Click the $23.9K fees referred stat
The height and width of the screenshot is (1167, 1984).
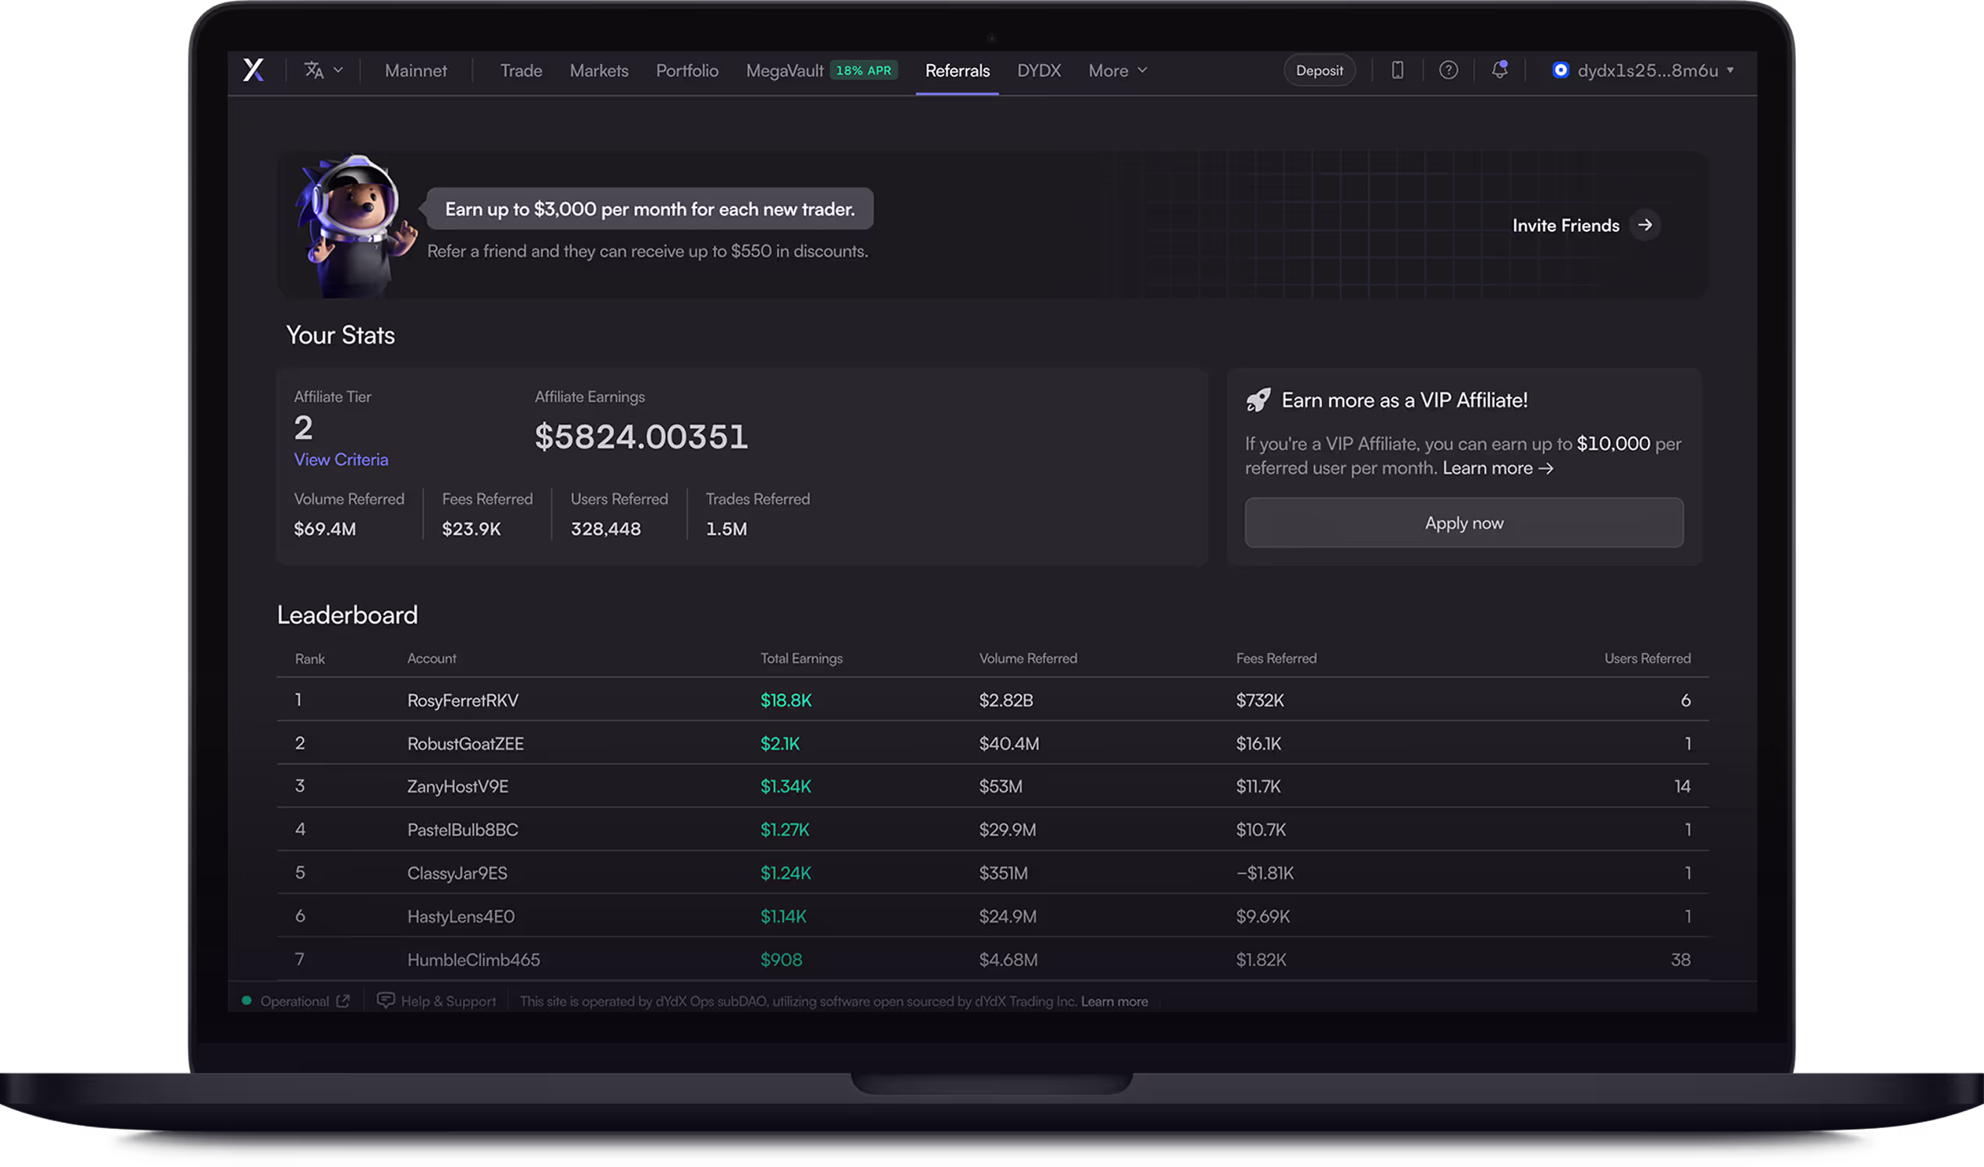pyautogui.click(x=471, y=529)
